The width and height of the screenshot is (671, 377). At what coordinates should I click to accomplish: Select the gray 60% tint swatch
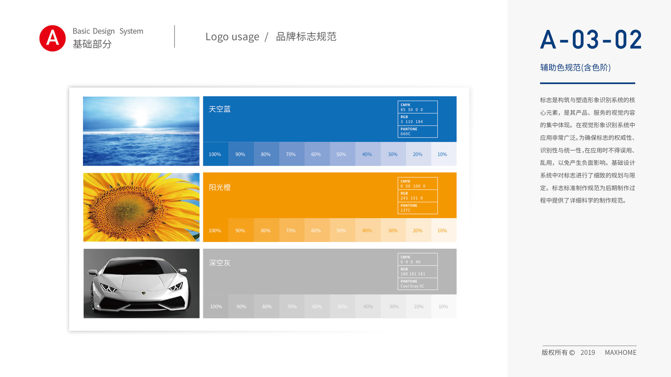[x=317, y=306]
